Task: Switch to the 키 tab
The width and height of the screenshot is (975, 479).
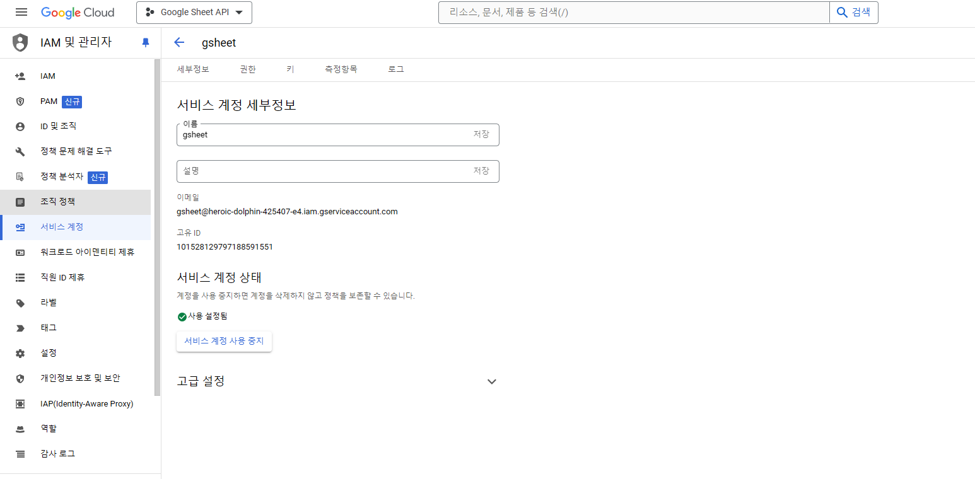Action: point(290,69)
